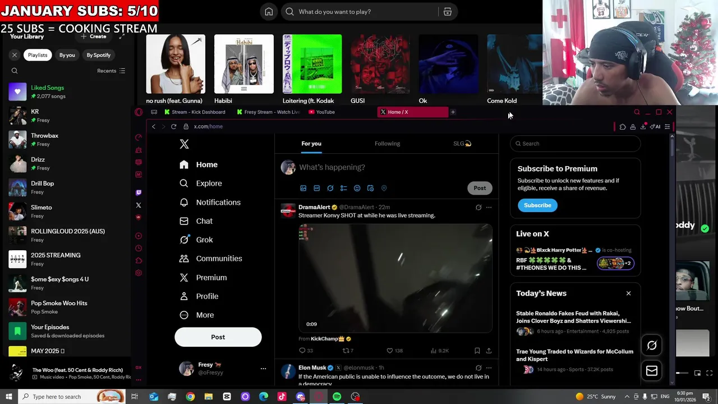The height and width of the screenshot is (404, 718).
Task: Add a poll in composer
Action: [x=344, y=188]
